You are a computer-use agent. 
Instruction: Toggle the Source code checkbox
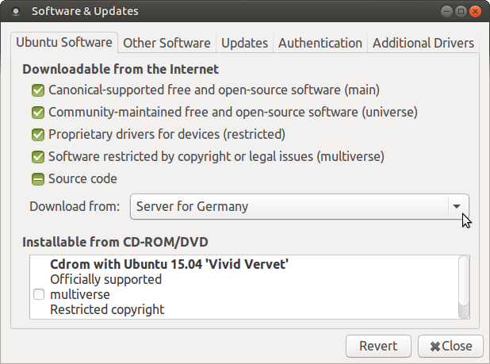(x=38, y=179)
